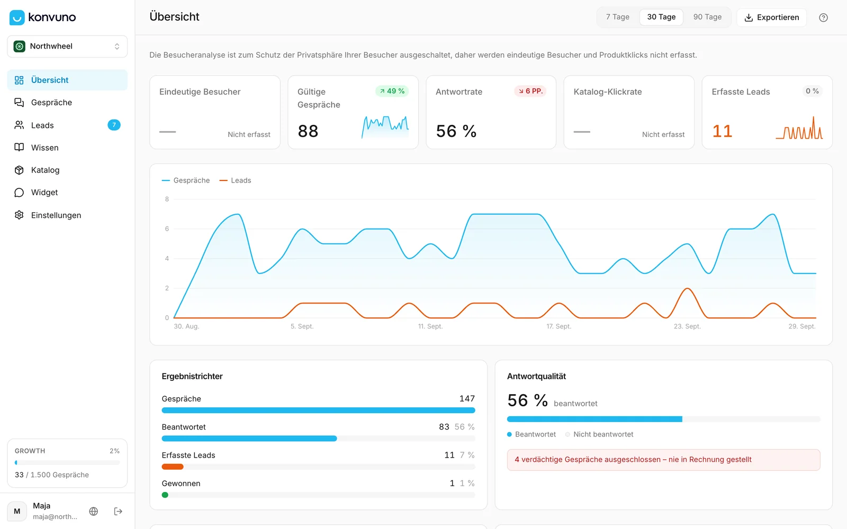
Task: Click the GROWTH plan usage card
Action: [x=67, y=463]
